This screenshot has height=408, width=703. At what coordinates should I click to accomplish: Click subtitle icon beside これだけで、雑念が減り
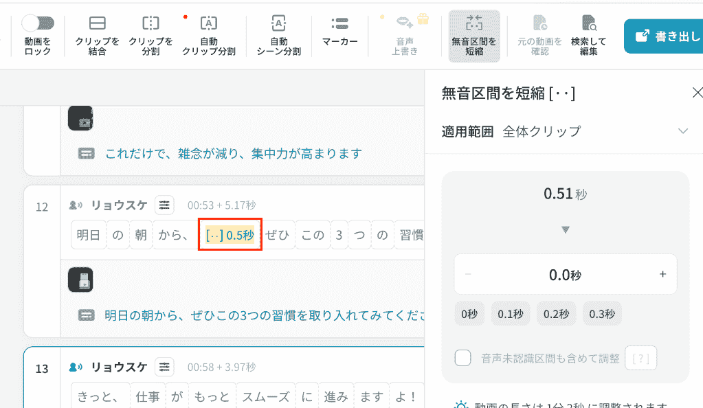tap(86, 154)
